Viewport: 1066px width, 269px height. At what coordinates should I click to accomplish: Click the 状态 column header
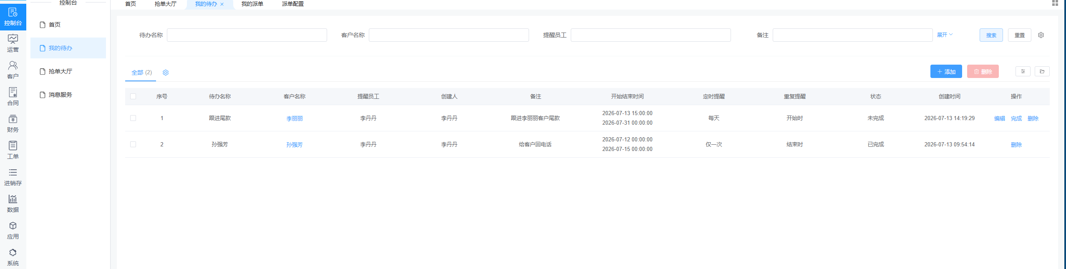pos(876,96)
